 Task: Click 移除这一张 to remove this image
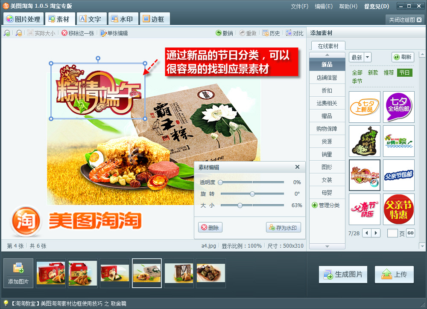pos(78,33)
